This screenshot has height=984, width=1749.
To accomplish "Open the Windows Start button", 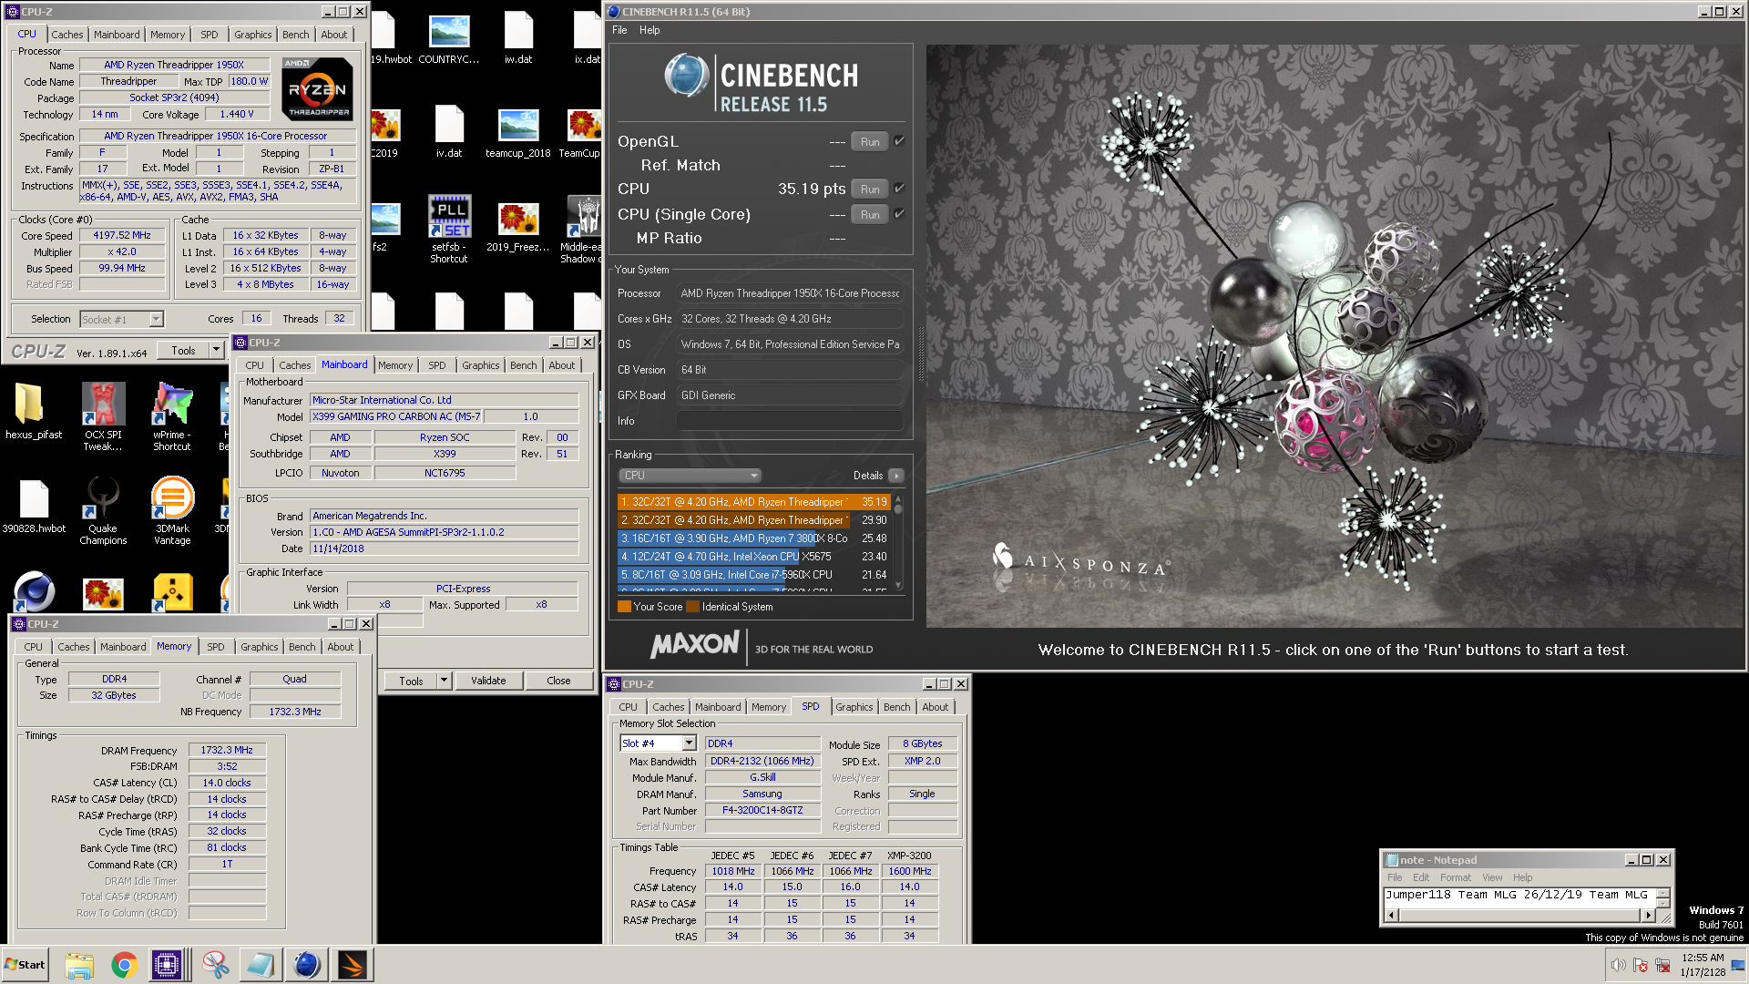I will point(25,965).
